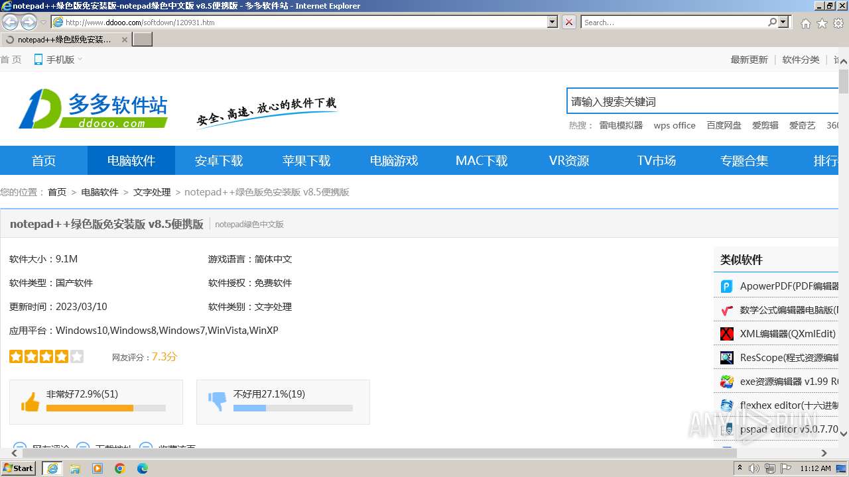
Task: Launch Media Player from the taskbar
Action: pos(98,468)
